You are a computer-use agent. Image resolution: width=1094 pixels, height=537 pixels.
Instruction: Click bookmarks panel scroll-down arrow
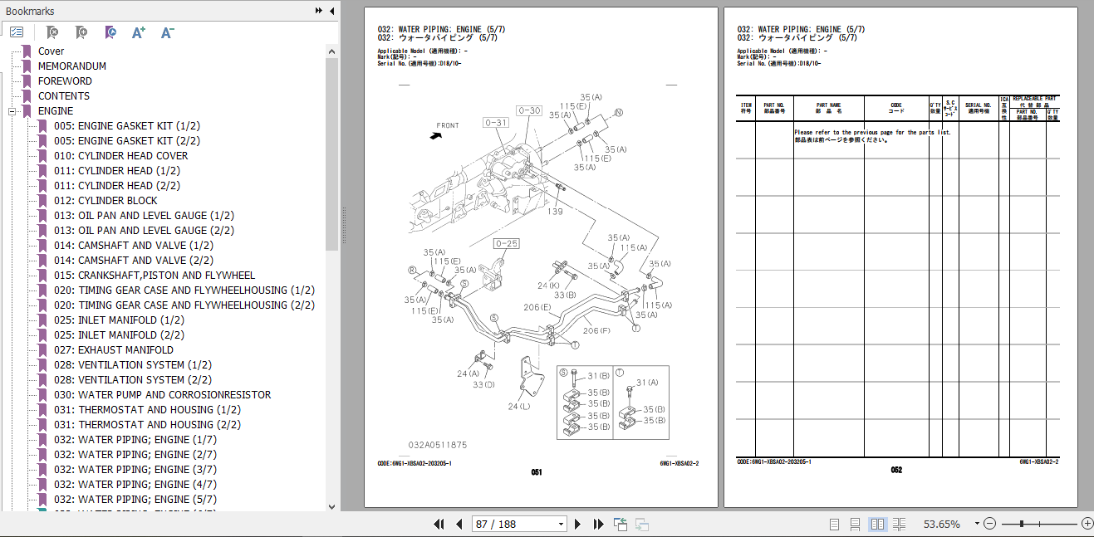tap(332, 505)
